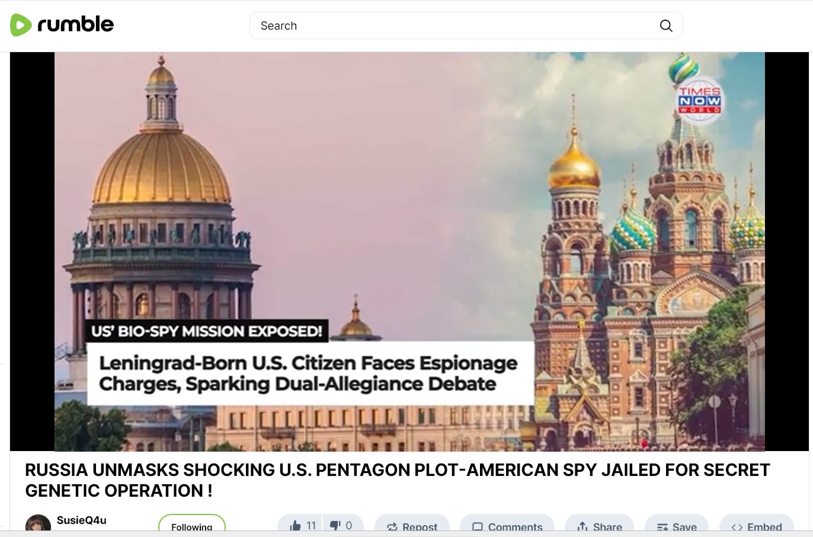Like the video with thumbs up
Screen dimensions: 813x537
click(x=300, y=524)
